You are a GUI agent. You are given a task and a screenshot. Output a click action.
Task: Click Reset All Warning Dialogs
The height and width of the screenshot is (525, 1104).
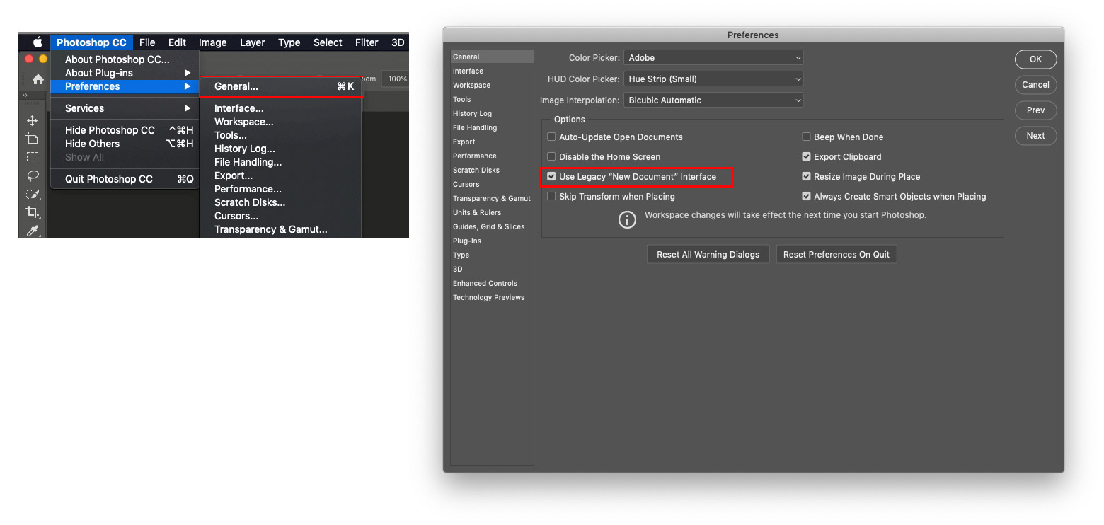(x=708, y=255)
